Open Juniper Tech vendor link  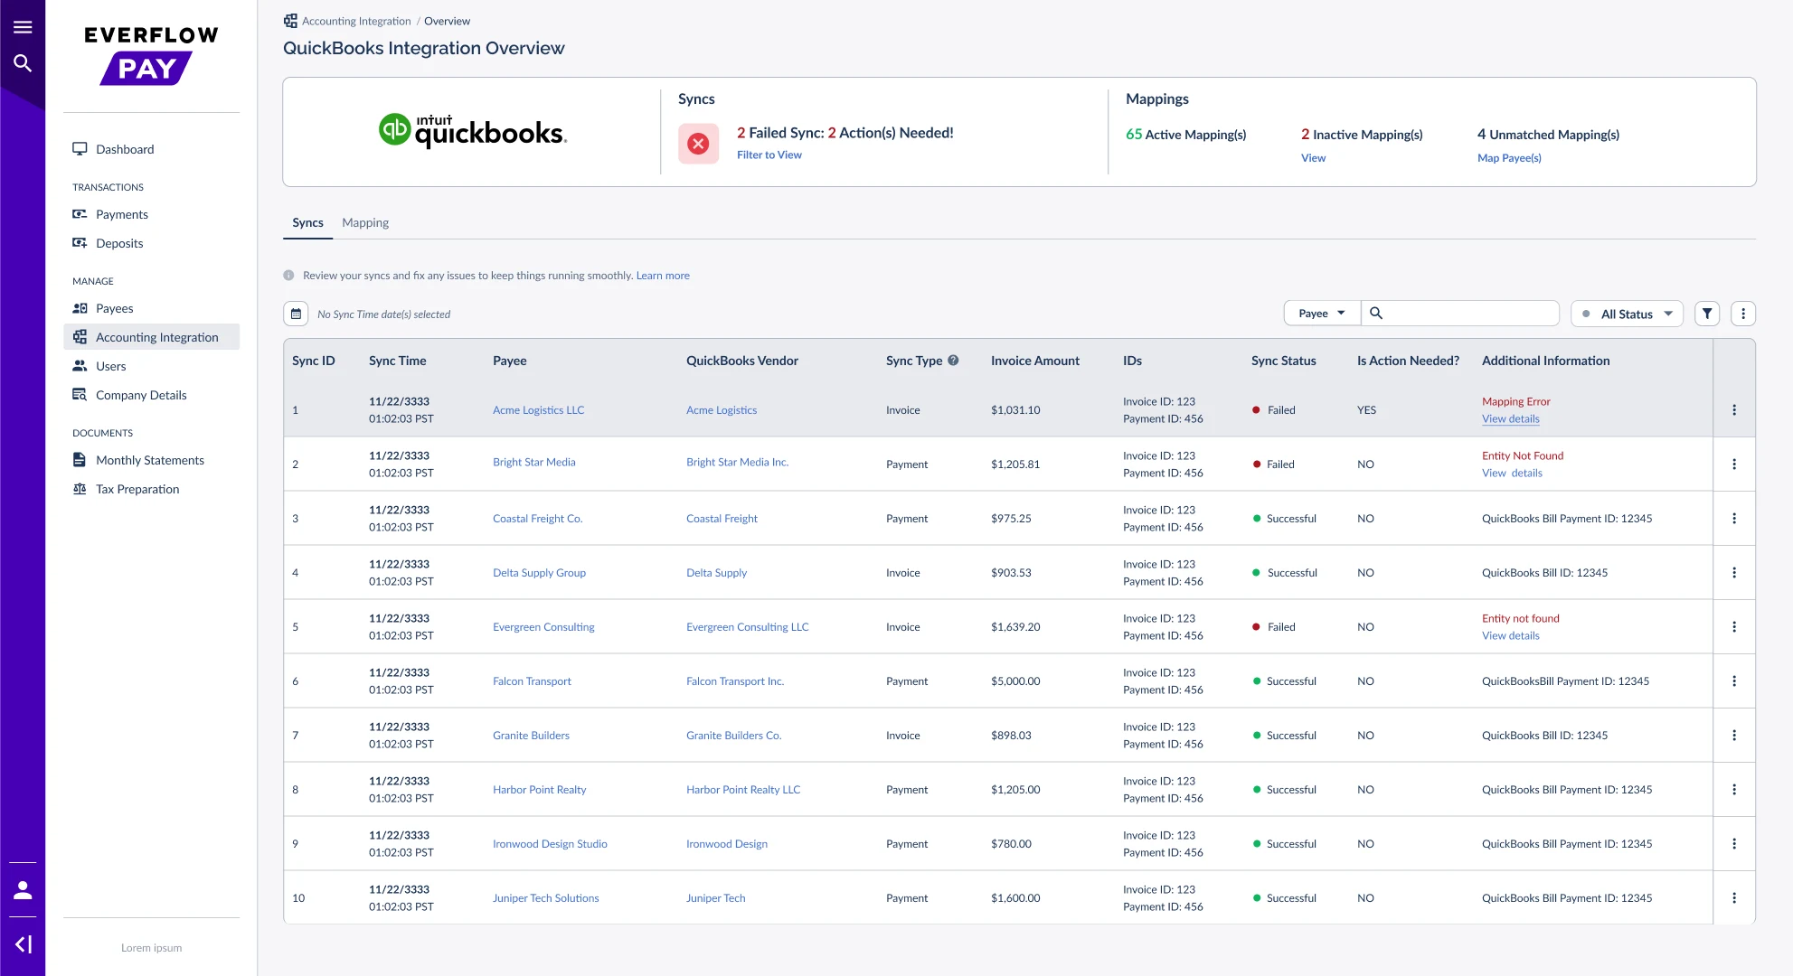715,898
